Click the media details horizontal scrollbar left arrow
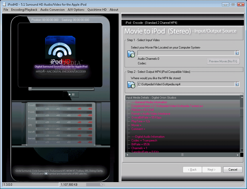 127,155
